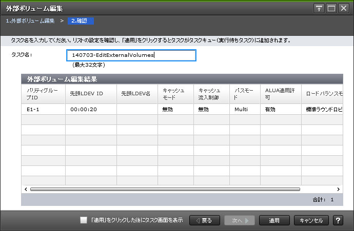This screenshot has height=231, width=354.
Task: Sort by パリティグループID column header
Action: click(x=43, y=94)
